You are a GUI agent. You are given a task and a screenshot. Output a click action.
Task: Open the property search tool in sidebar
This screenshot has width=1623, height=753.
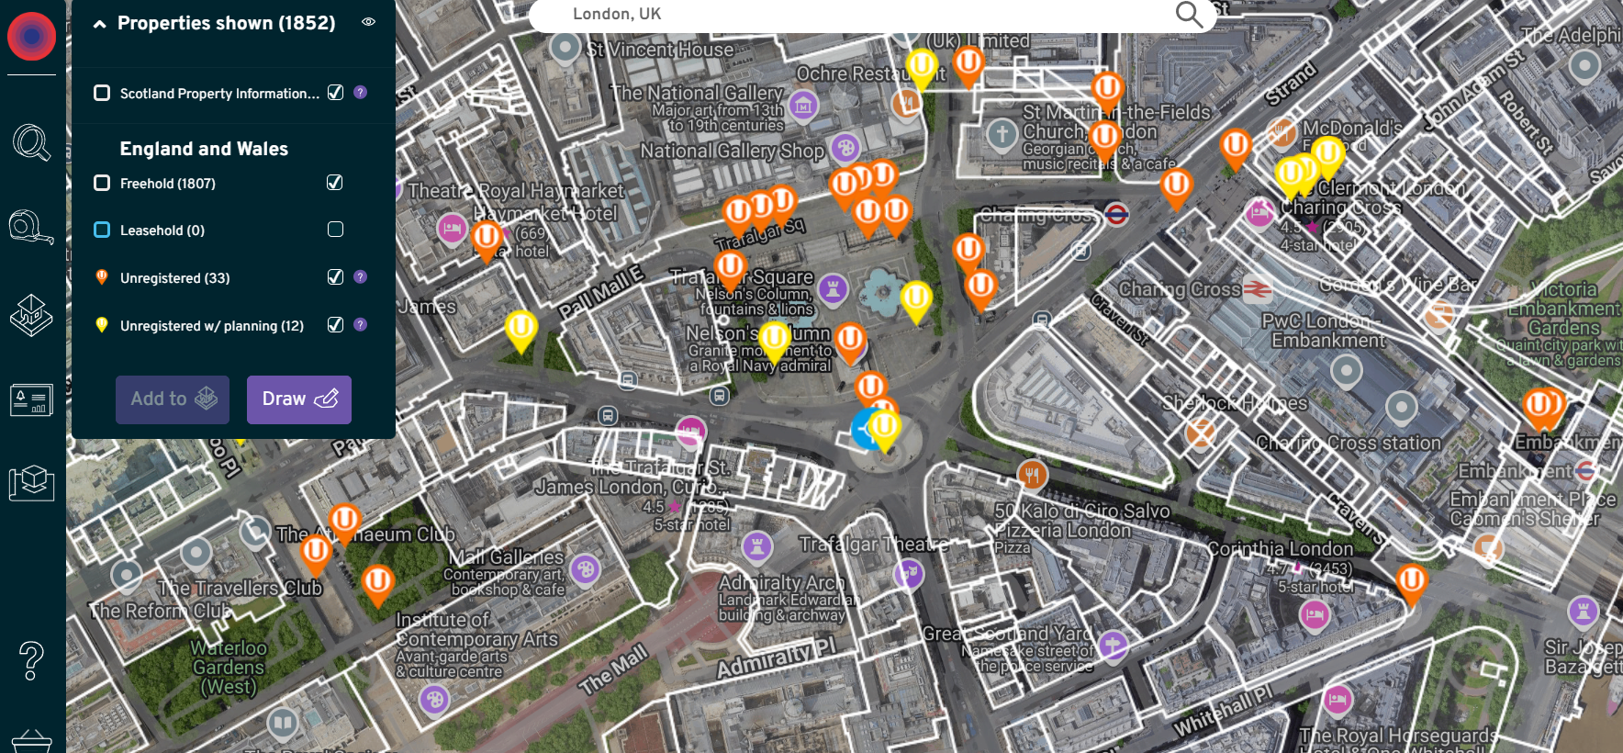[x=31, y=142]
